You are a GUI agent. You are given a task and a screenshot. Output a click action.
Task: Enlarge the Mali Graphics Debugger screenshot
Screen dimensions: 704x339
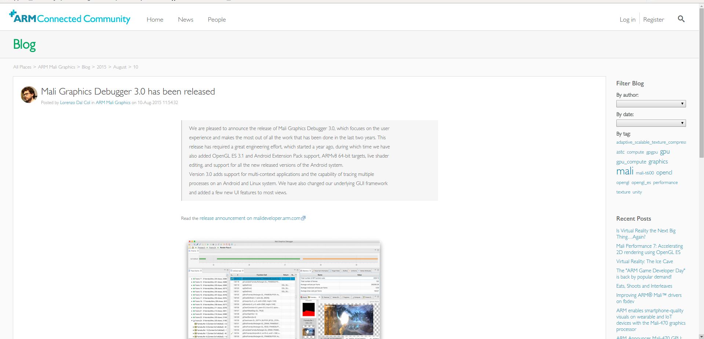click(x=284, y=290)
